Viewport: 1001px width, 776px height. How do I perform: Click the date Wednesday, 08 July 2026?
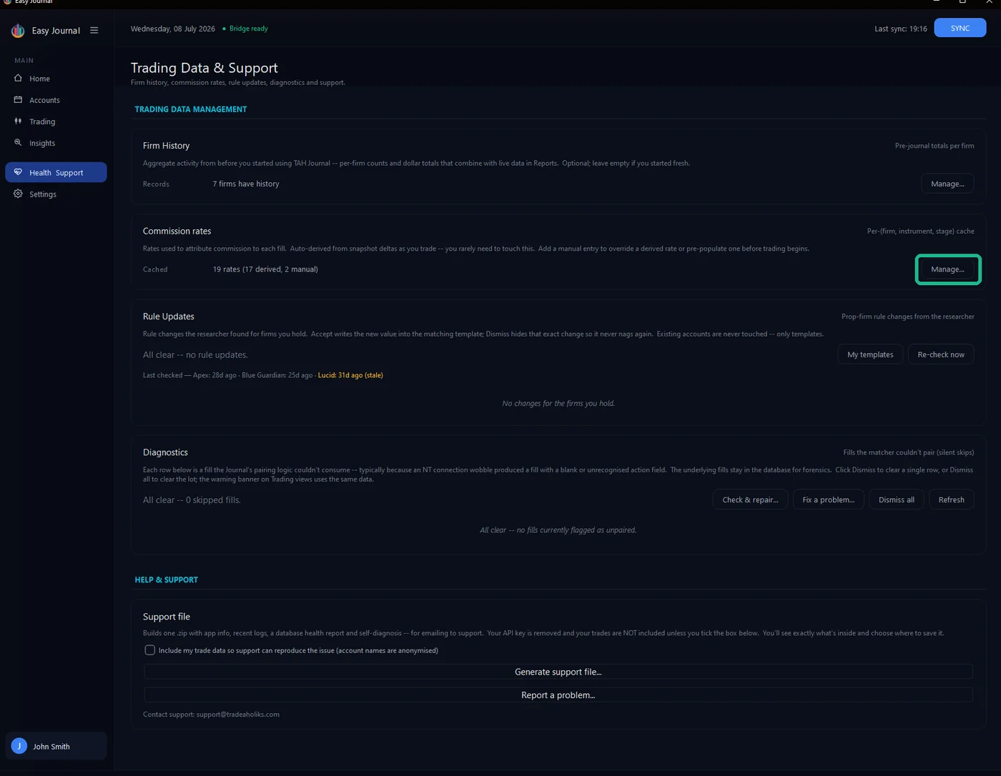click(x=173, y=29)
